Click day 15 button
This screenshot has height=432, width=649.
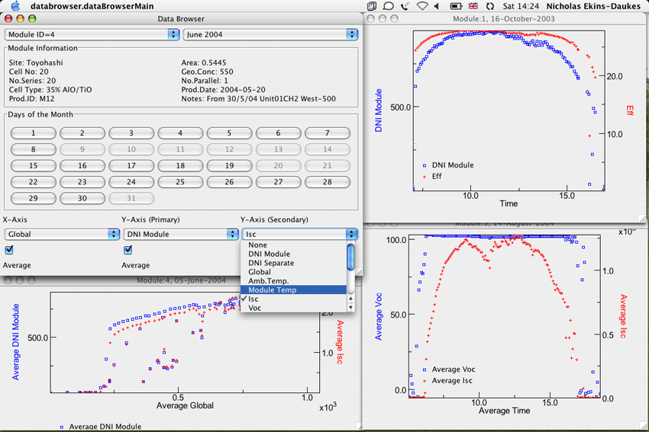coord(33,165)
